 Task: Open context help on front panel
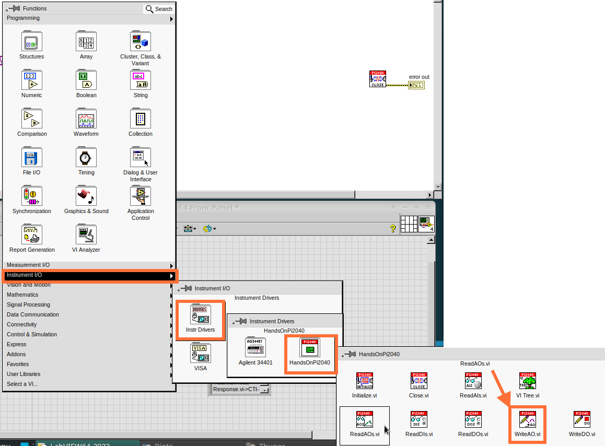pos(393,228)
